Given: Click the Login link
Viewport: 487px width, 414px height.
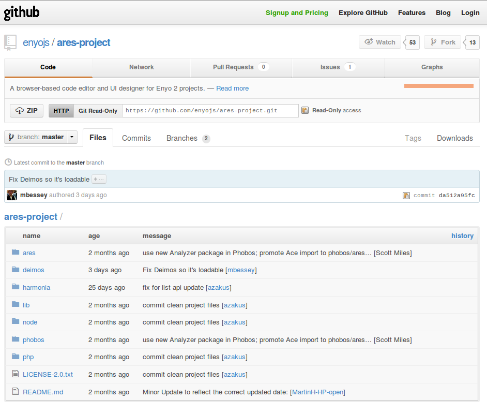Looking at the screenshot, I should [470, 13].
